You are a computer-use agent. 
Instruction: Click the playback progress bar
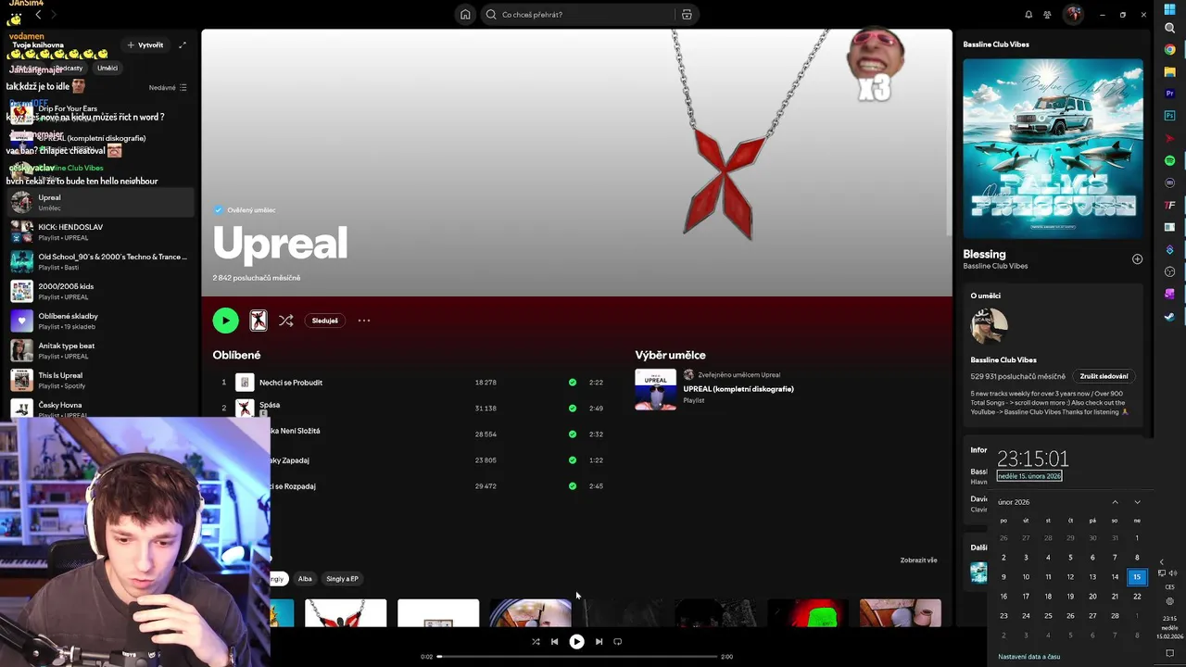[x=577, y=657]
